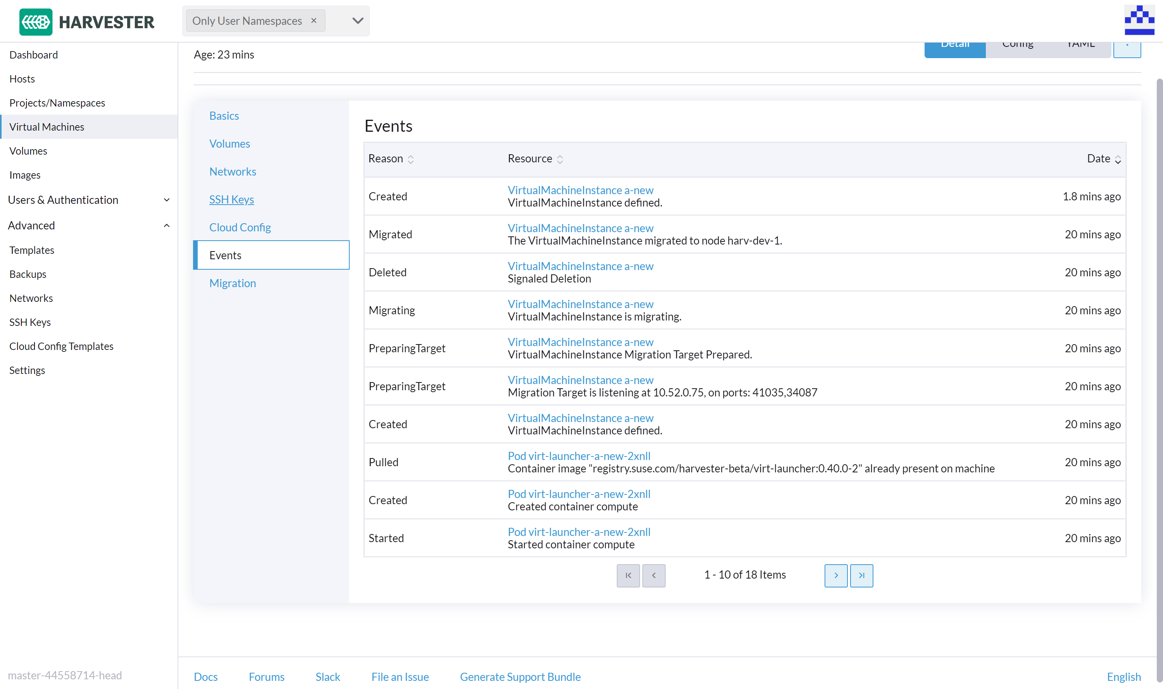1163x689 pixels.
Task: Open VirtualMachineInstance a-new from the Migrated event
Action: pyautogui.click(x=580, y=228)
